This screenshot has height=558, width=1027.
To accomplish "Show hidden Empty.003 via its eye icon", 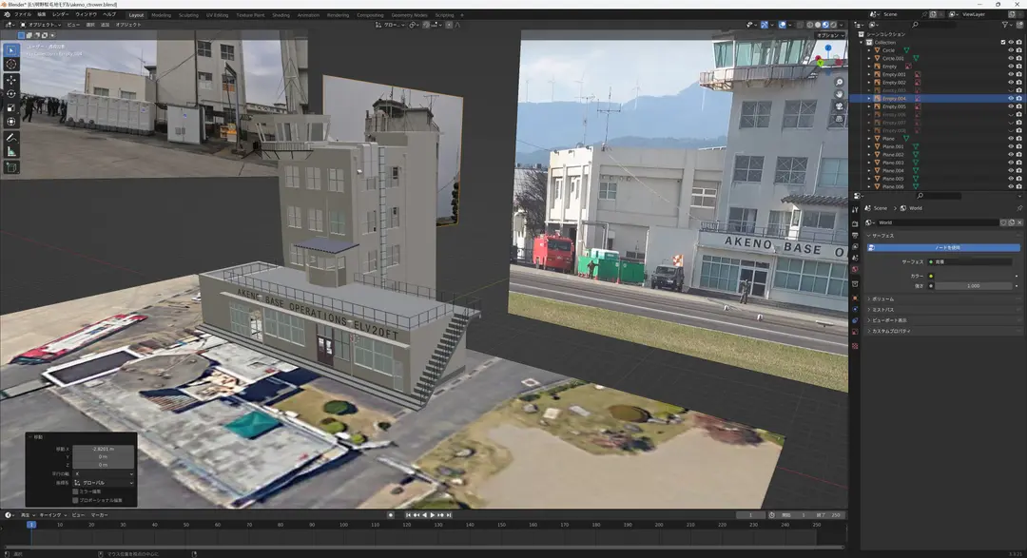I will click(x=1011, y=90).
